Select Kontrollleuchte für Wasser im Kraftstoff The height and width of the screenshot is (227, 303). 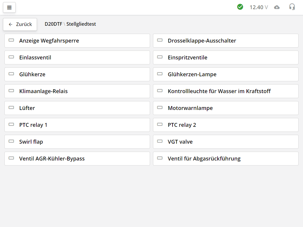coord(225,91)
